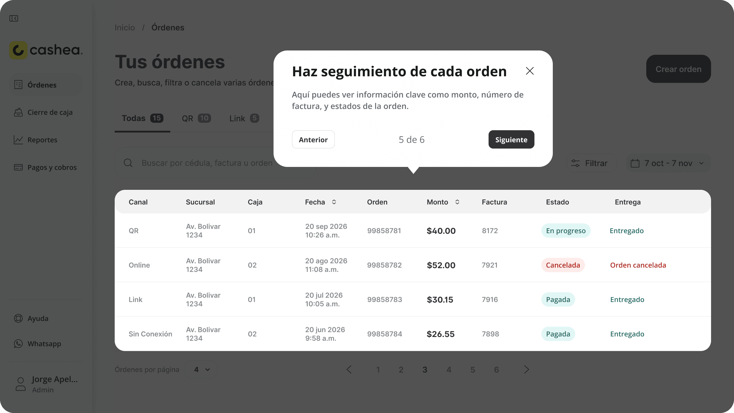Expand the 7 oct - 7 nov date range

pos(667,163)
